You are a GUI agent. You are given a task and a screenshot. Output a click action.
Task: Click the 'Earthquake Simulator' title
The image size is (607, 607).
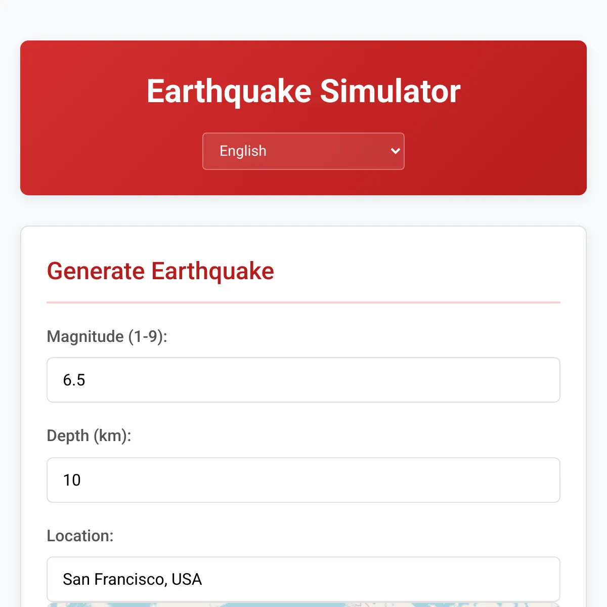coord(303,91)
